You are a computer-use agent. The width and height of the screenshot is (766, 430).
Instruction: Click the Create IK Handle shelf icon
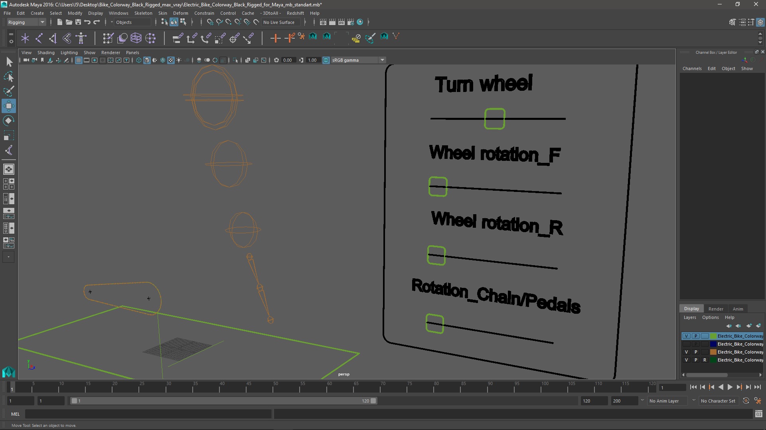(53, 38)
